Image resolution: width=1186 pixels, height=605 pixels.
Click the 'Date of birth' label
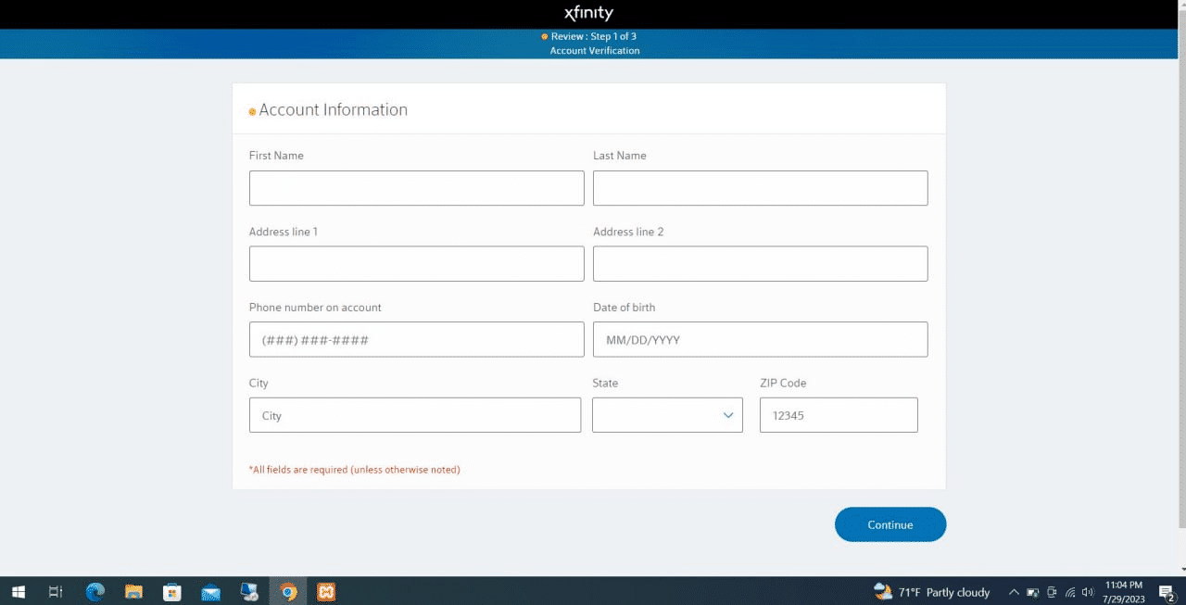pos(625,308)
